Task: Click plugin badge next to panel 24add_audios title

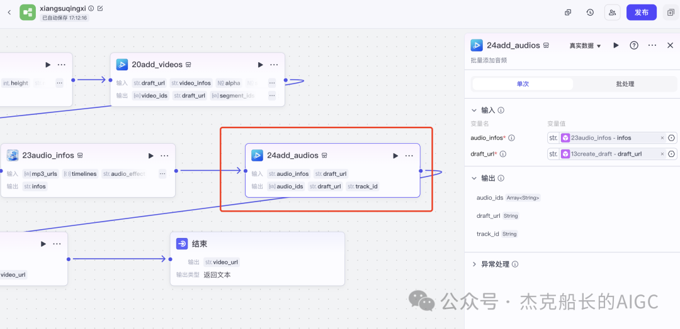Action: [x=547, y=45]
